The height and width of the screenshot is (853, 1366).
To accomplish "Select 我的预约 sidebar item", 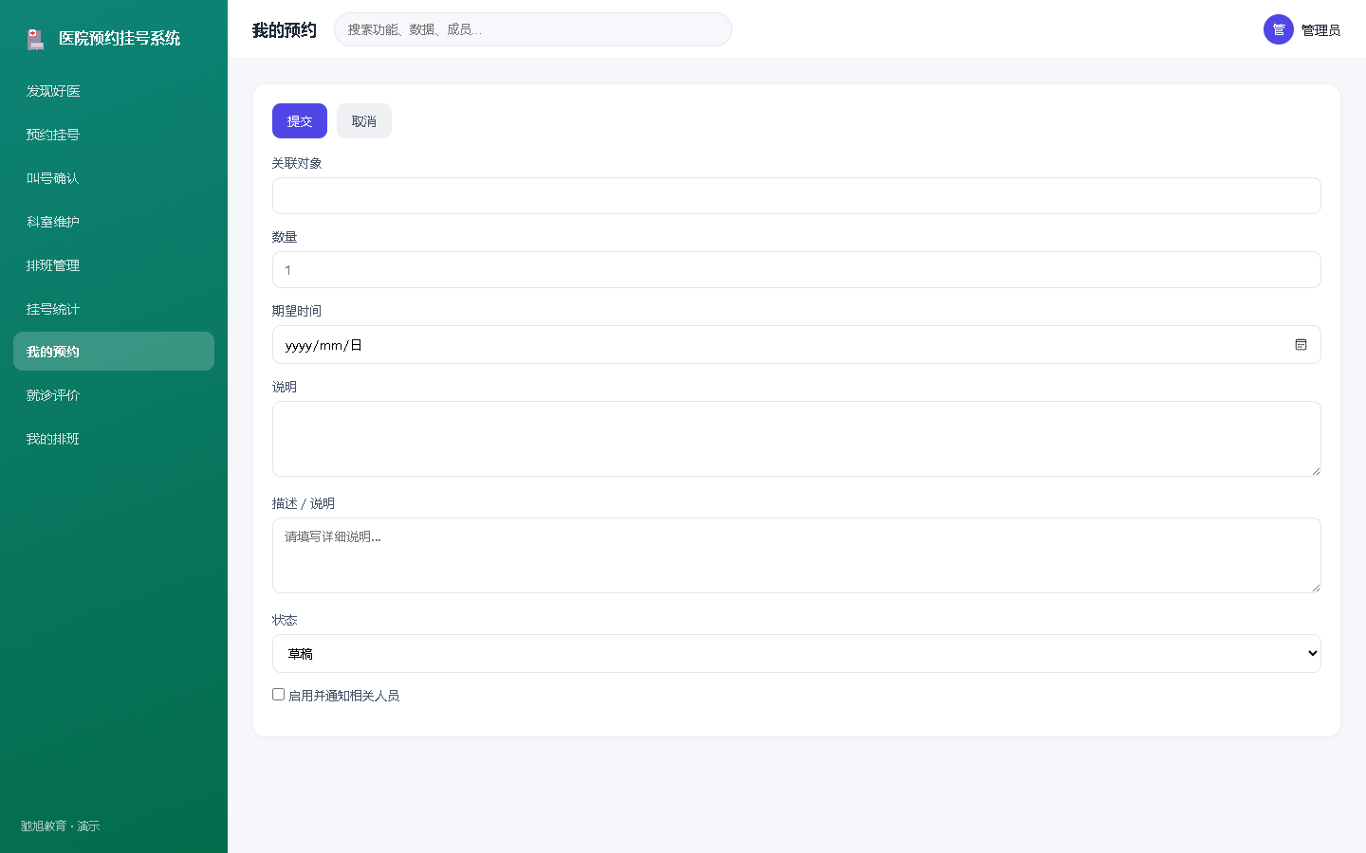I will coord(114,352).
